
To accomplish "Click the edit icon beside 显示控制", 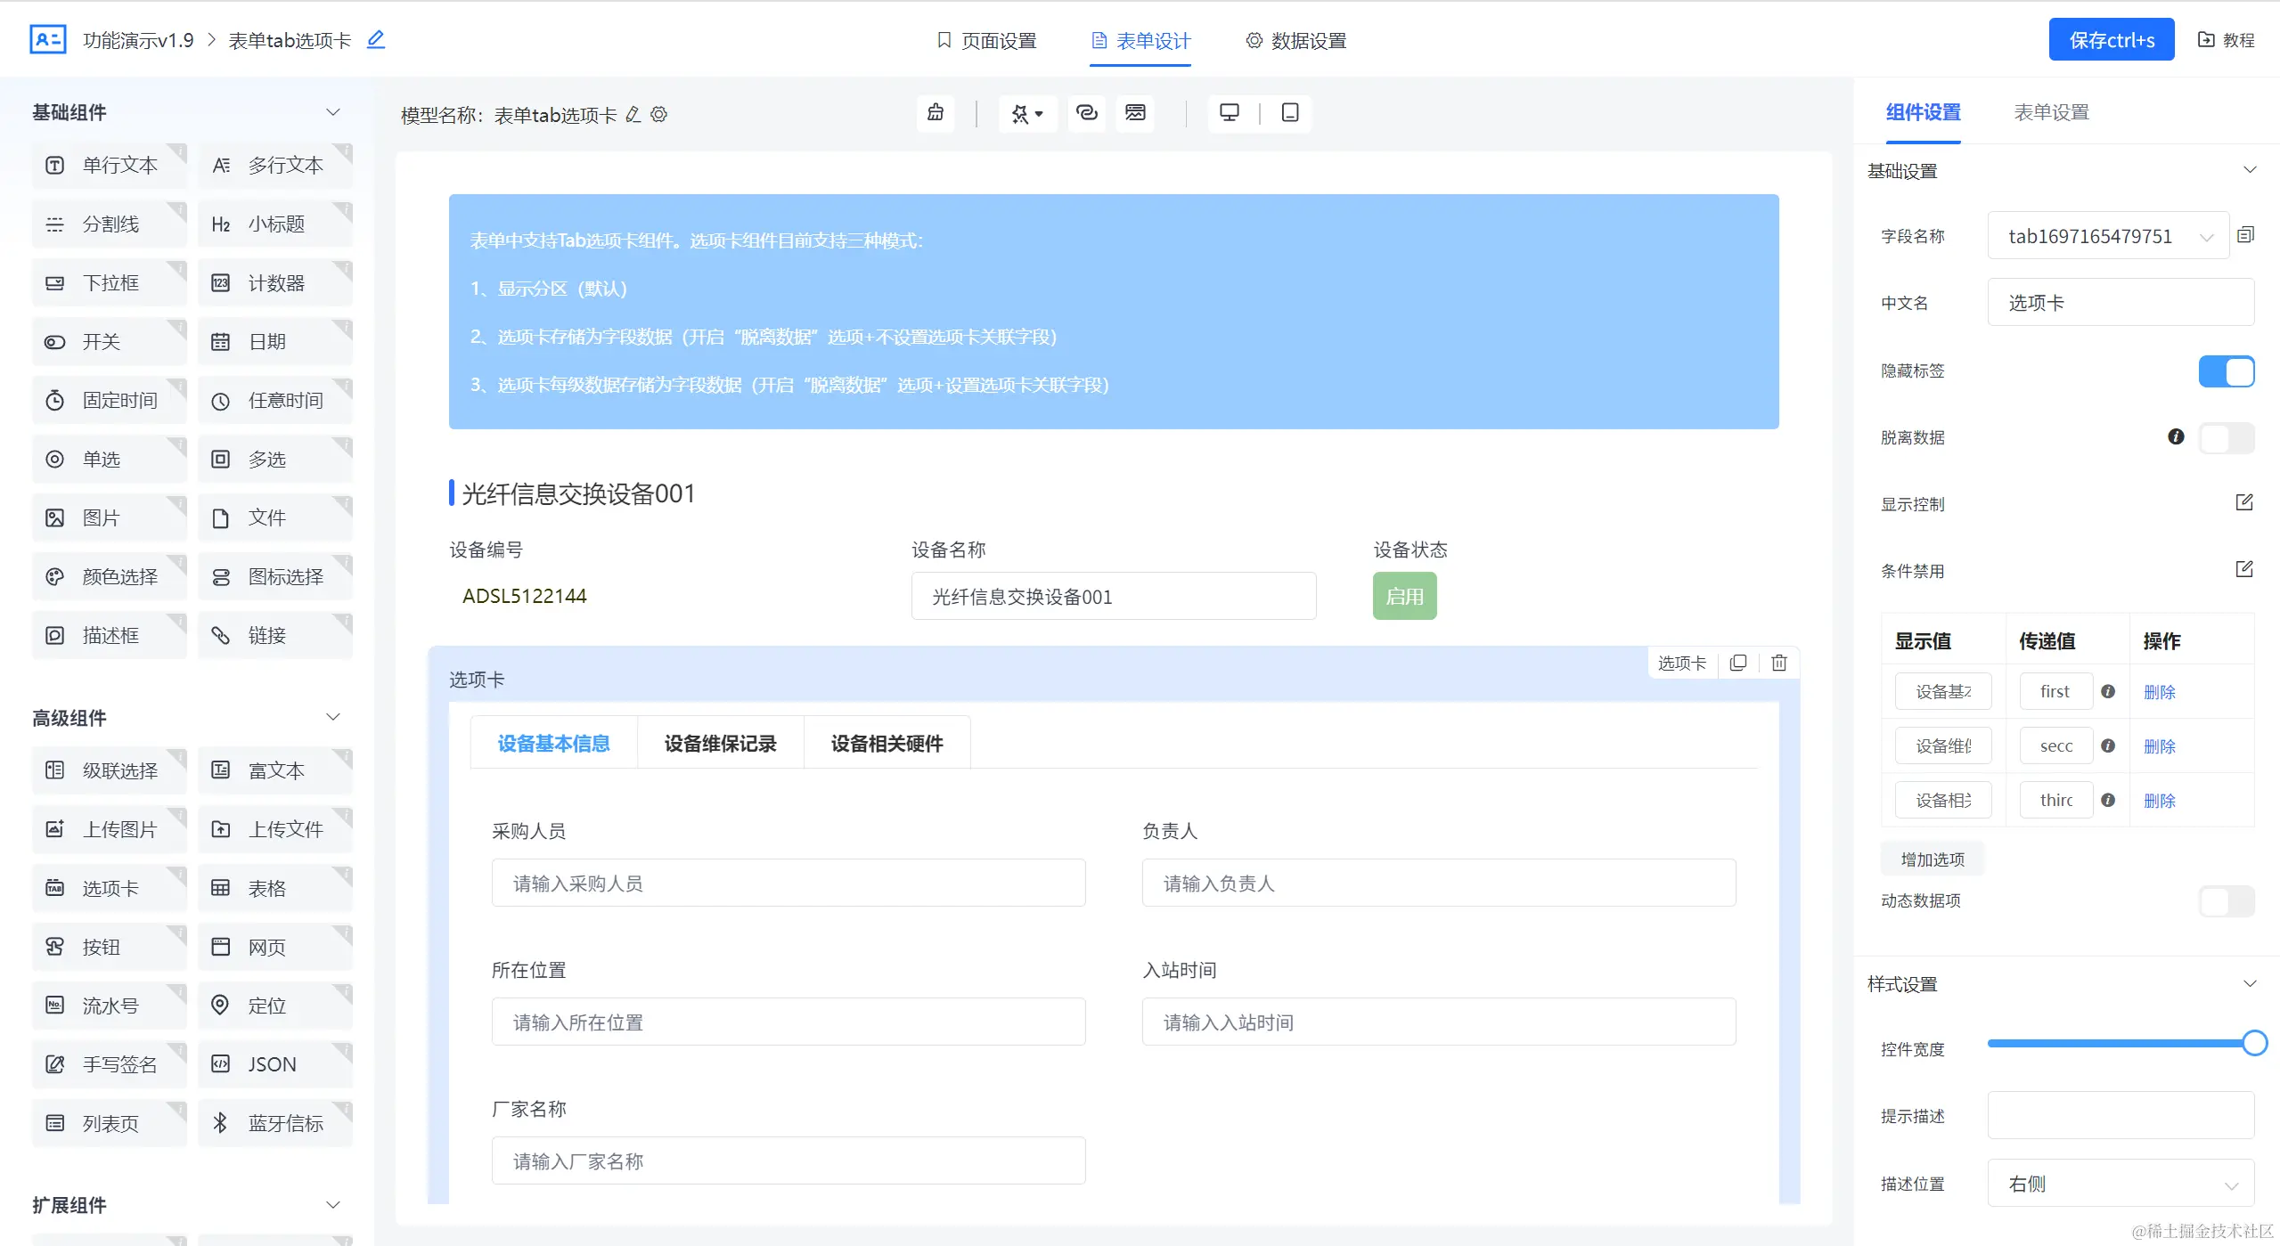I will 2243,503.
